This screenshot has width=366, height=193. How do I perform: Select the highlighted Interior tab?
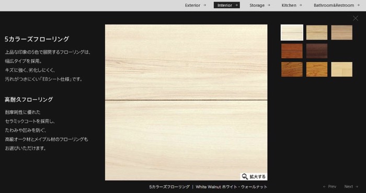(226, 5)
